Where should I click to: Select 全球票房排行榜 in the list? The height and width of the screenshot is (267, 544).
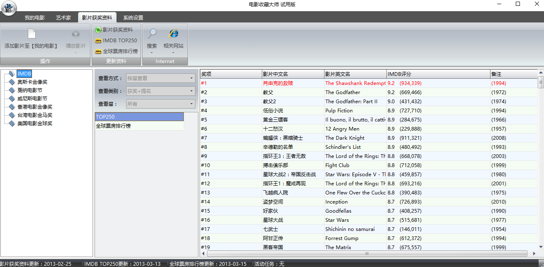coord(113,126)
